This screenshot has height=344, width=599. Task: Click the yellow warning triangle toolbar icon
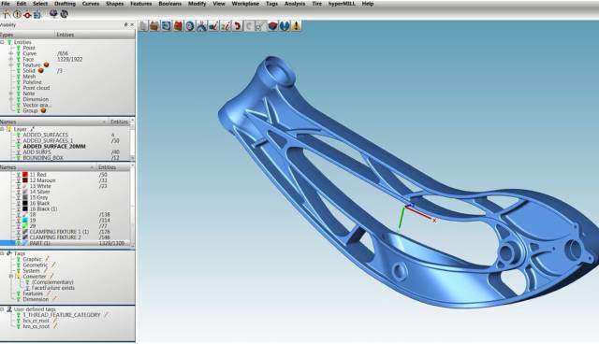[x=297, y=26]
